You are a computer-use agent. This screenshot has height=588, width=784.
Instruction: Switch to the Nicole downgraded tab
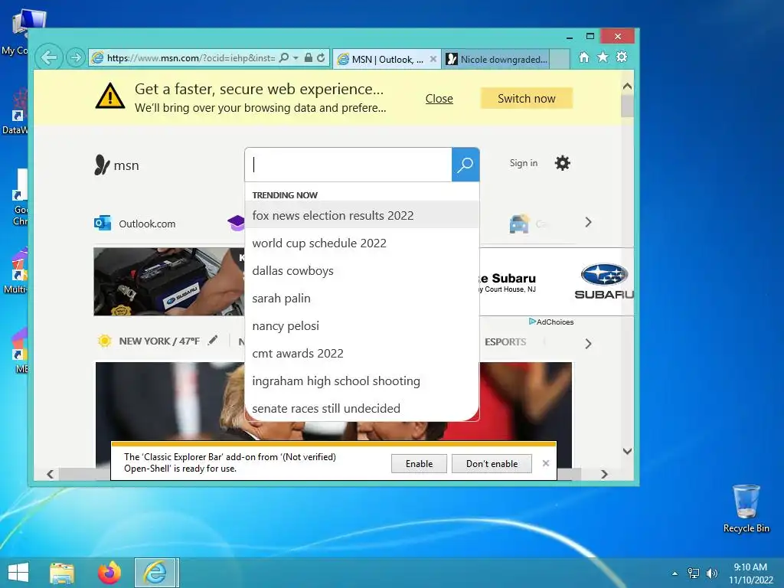(496, 60)
